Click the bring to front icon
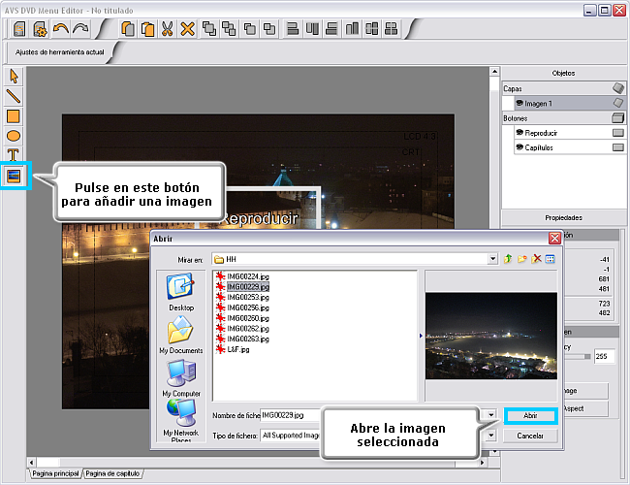Image resolution: width=630 pixels, height=485 pixels. 209,29
